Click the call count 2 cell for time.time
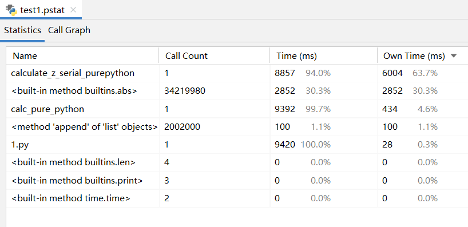Screen dimensions: 468x227 (215, 198)
